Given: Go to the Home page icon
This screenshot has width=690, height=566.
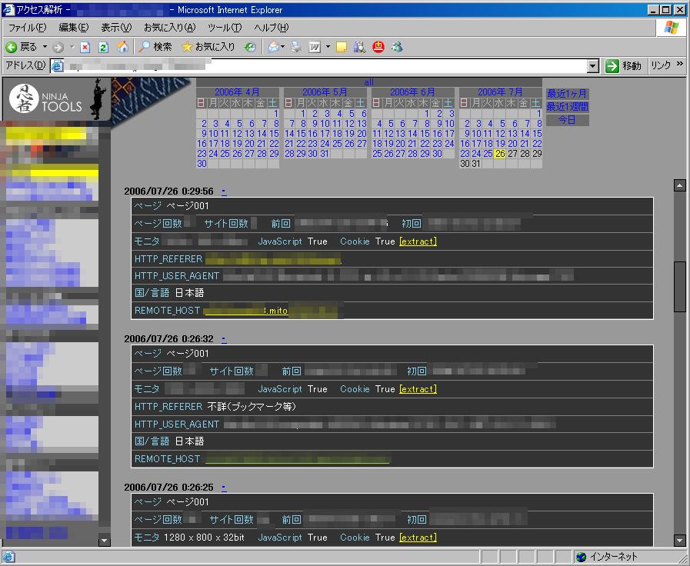Looking at the screenshot, I should pos(123,47).
